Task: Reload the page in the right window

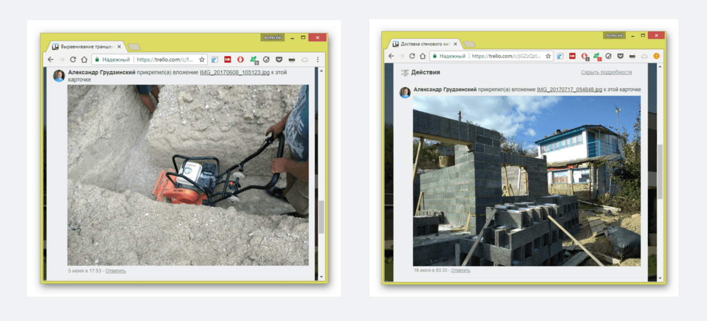Action: tap(412, 56)
